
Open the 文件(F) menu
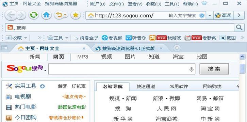116,4
